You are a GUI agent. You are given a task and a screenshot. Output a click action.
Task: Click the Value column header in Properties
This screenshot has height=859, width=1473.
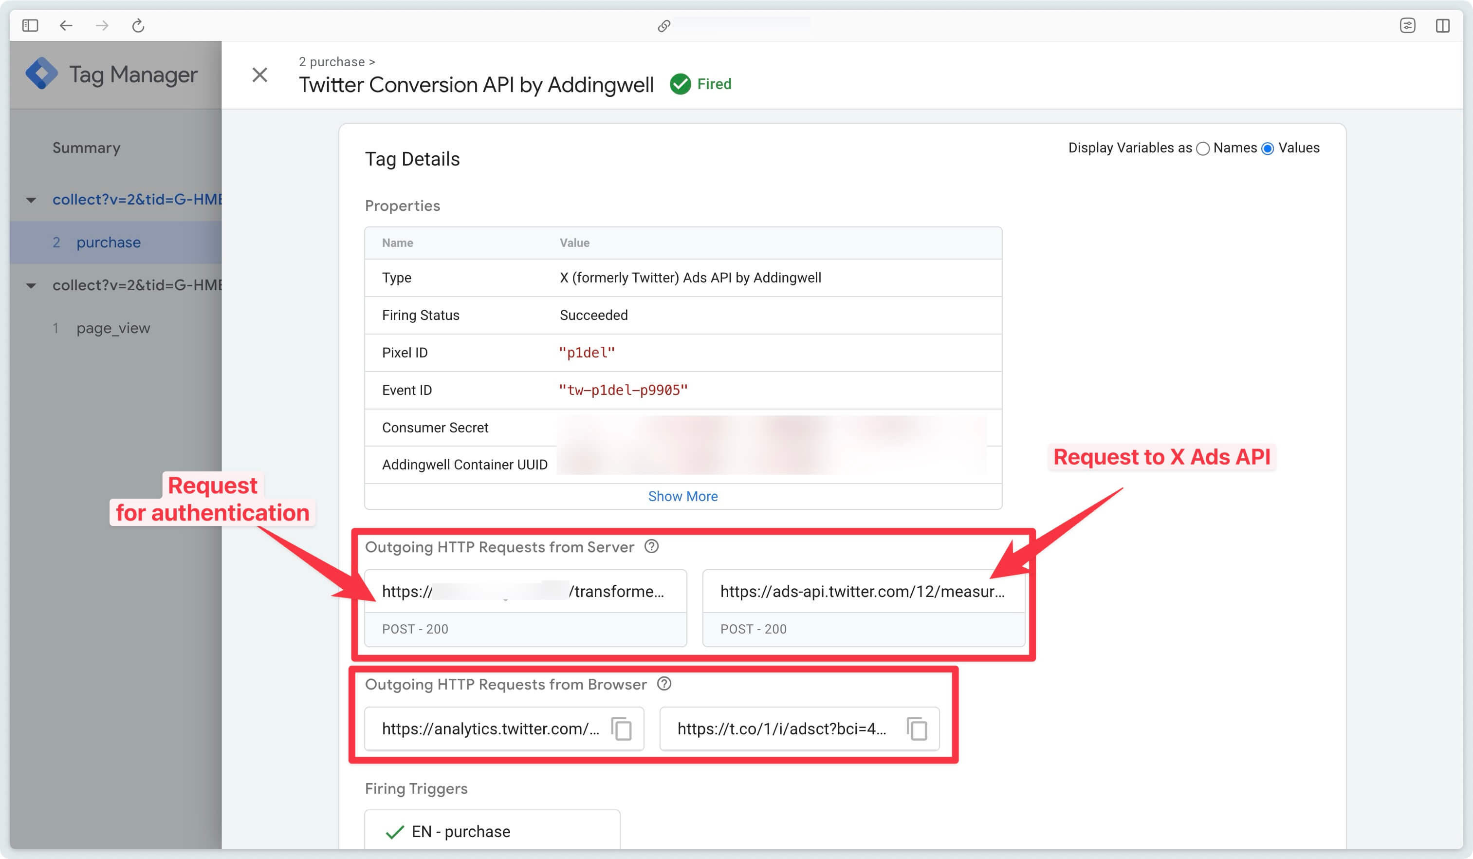click(574, 243)
